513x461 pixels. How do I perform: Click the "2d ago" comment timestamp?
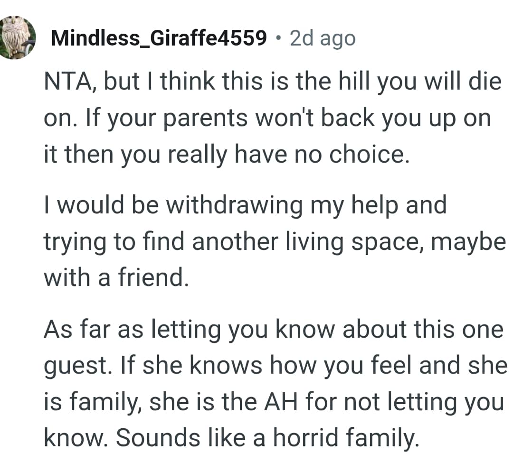[323, 38]
